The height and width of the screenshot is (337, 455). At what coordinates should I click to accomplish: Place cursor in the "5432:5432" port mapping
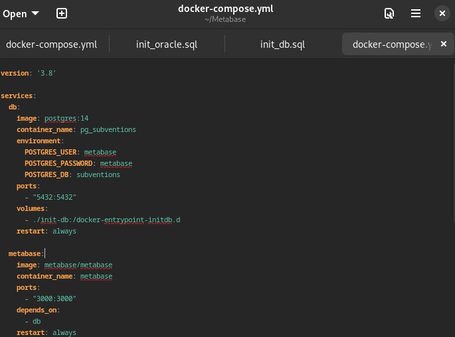[54, 197]
